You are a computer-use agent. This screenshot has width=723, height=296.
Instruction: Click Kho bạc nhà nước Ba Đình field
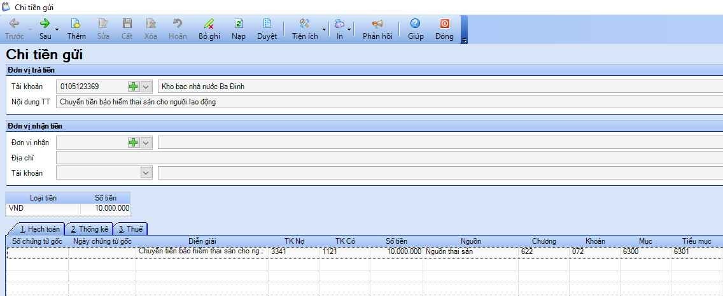point(440,86)
